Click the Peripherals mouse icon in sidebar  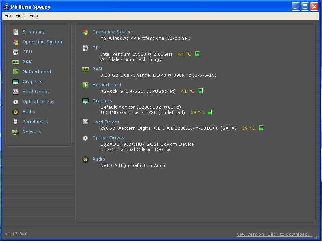coord(16,121)
